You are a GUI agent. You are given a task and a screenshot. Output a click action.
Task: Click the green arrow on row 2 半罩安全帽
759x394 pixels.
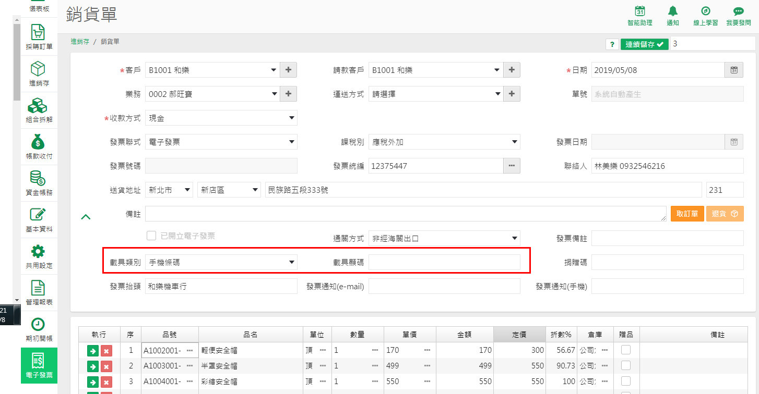[x=93, y=366]
